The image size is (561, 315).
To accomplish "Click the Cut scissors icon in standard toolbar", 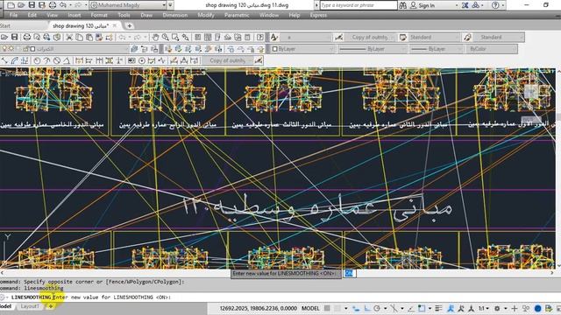I will pyautogui.click(x=69, y=37).
